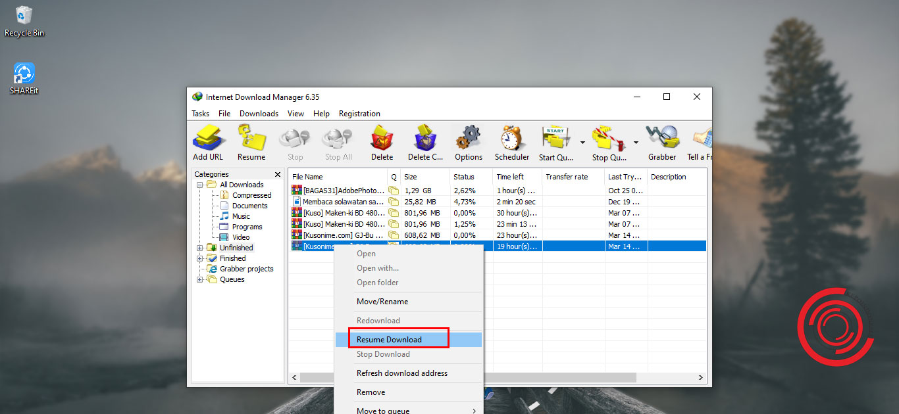The image size is (899, 414).
Task: Click horizontal scrollbar left arrow
Action: coord(294,378)
